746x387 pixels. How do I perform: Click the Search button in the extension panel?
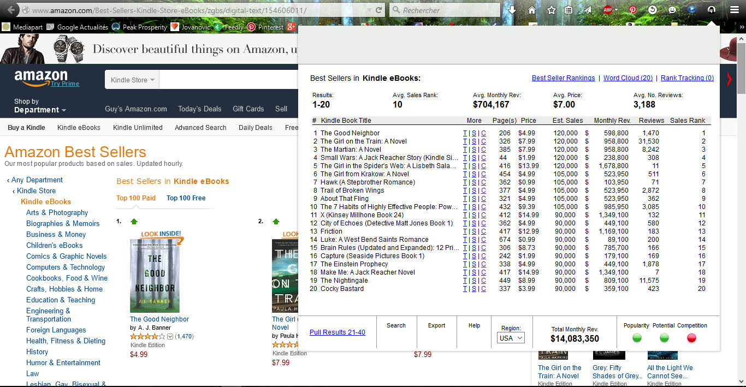[x=396, y=325]
